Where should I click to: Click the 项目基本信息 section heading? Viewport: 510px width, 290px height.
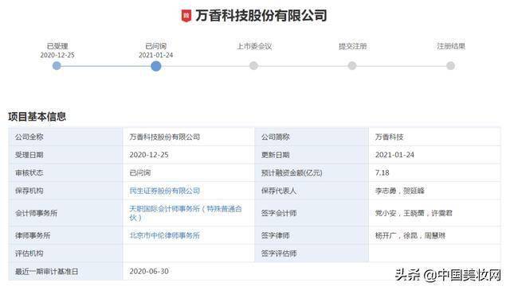tap(37, 117)
